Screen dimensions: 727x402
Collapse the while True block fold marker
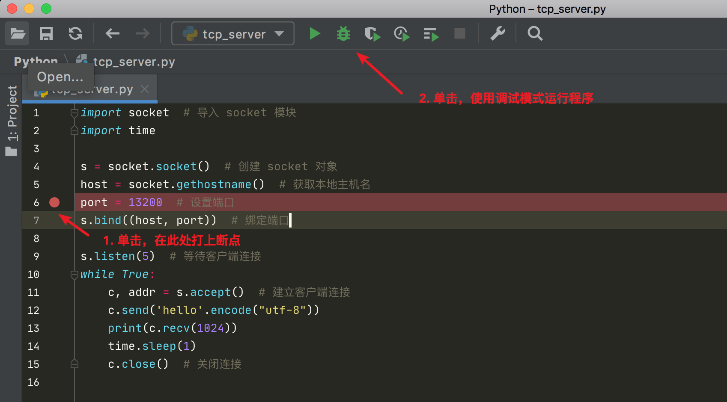pyautogui.click(x=74, y=275)
